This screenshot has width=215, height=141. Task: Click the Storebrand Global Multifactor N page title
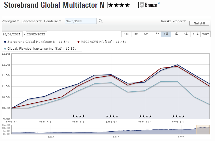click(54, 5)
